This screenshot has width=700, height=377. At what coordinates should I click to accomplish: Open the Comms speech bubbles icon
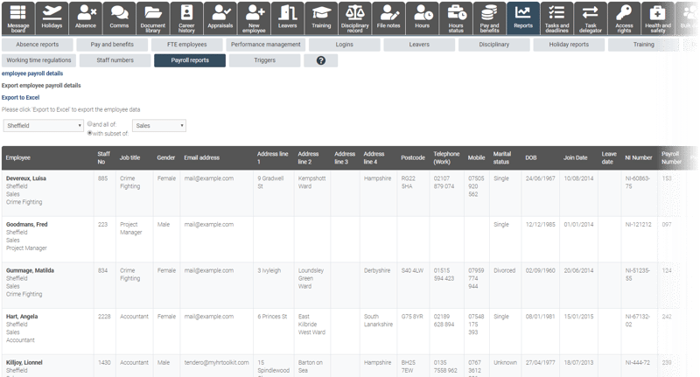119,18
